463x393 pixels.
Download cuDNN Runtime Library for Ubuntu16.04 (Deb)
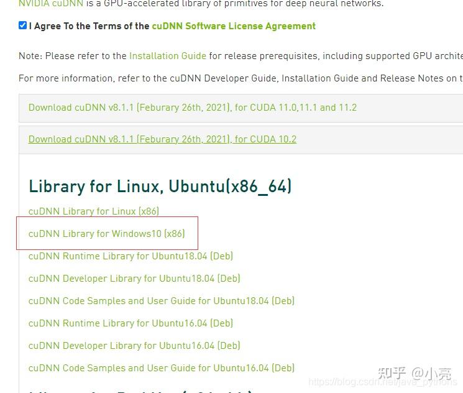(x=131, y=323)
